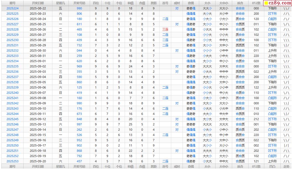This screenshot has width=292, height=169.
Task: Open the 2025225 period link
Action: point(12,14)
